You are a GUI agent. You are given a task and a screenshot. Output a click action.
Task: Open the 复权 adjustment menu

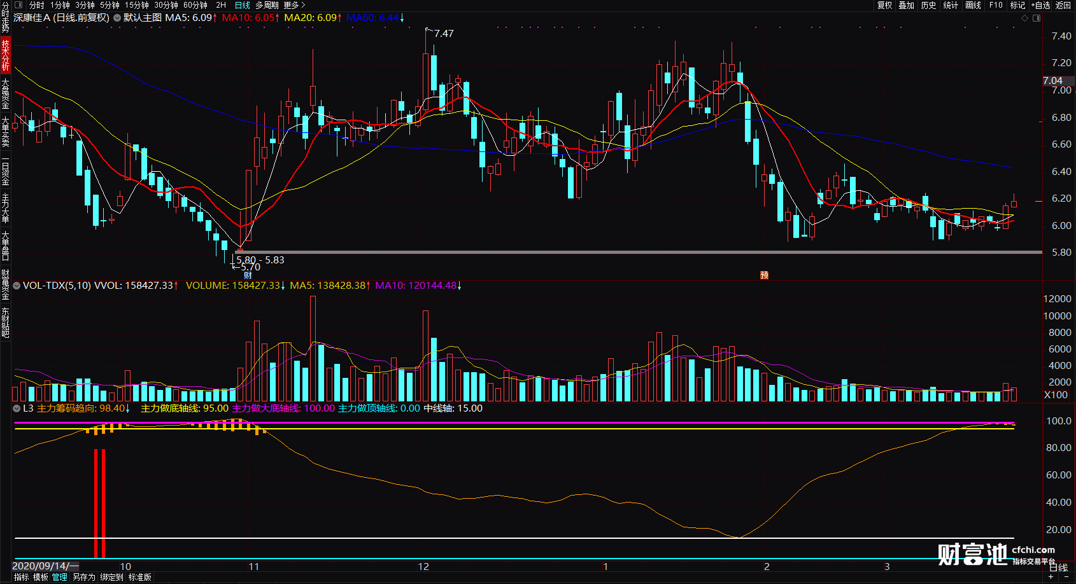point(884,5)
